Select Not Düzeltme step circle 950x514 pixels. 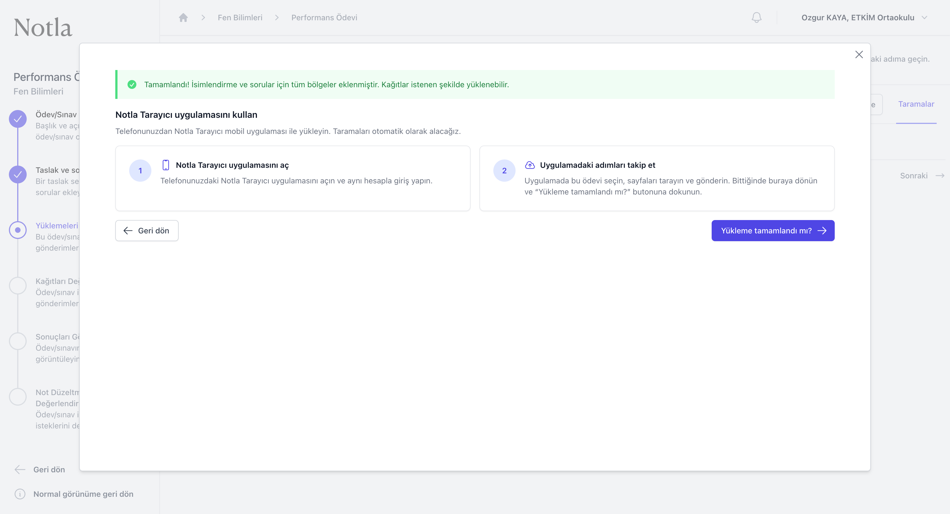click(x=18, y=397)
